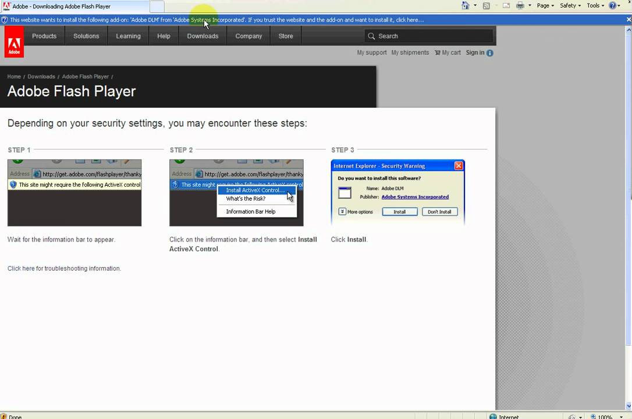The image size is (632, 419).
Task: Open the Solutions menu
Action: point(86,36)
